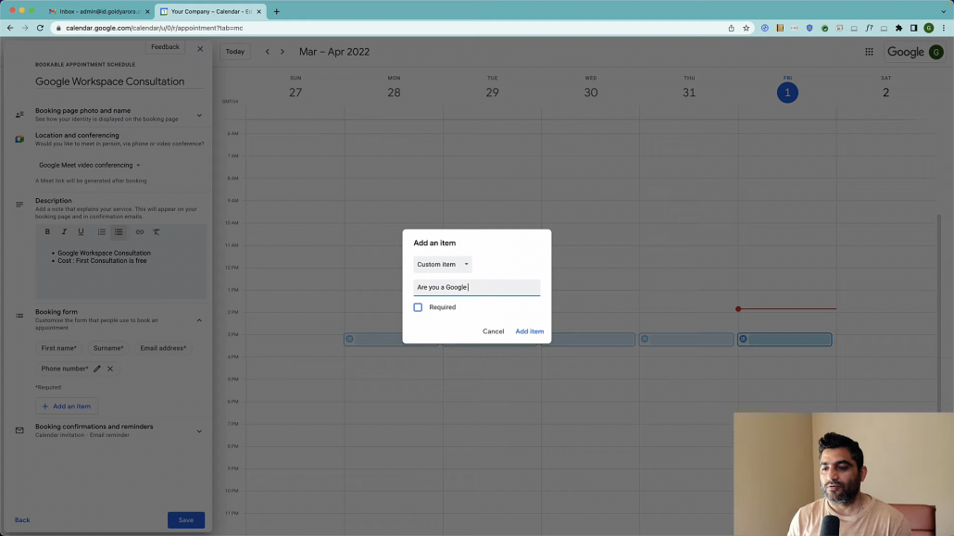Select the Email address field chip

163,348
